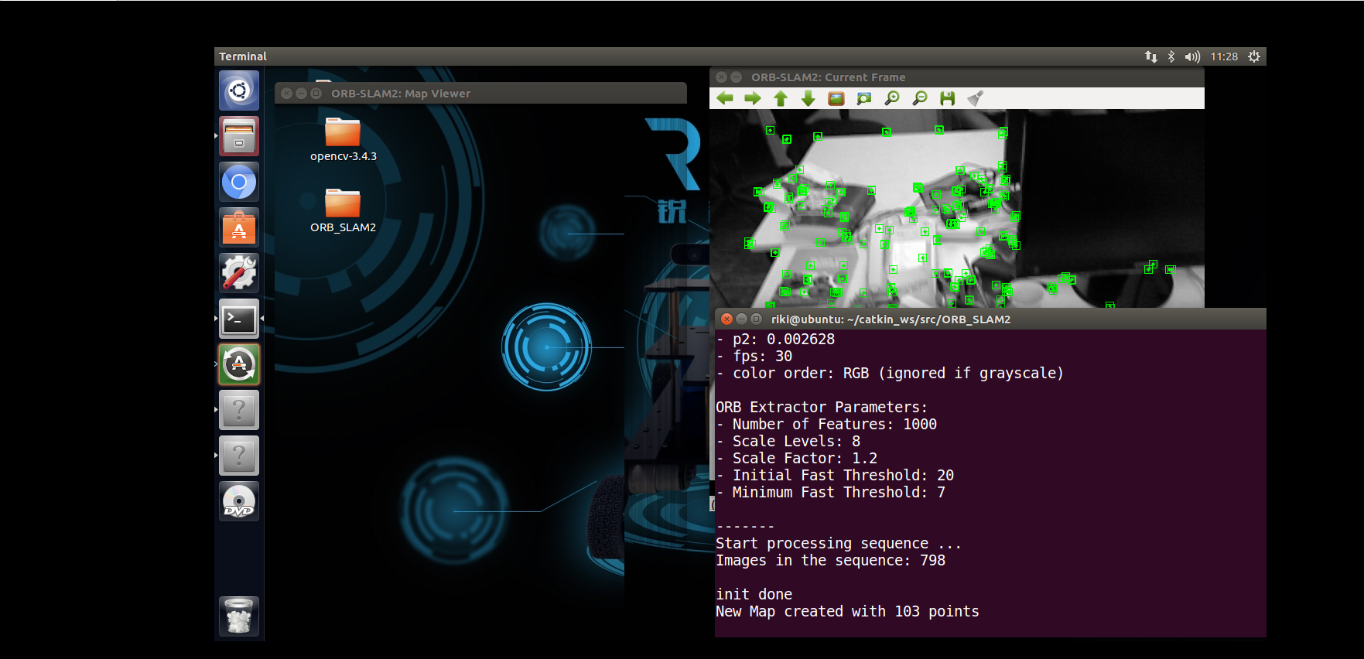Image resolution: width=1364 pixels, height=659 pixels.
Task: Click the riki@ubuntu terminal title bar
Action: [x=991, y=319]
